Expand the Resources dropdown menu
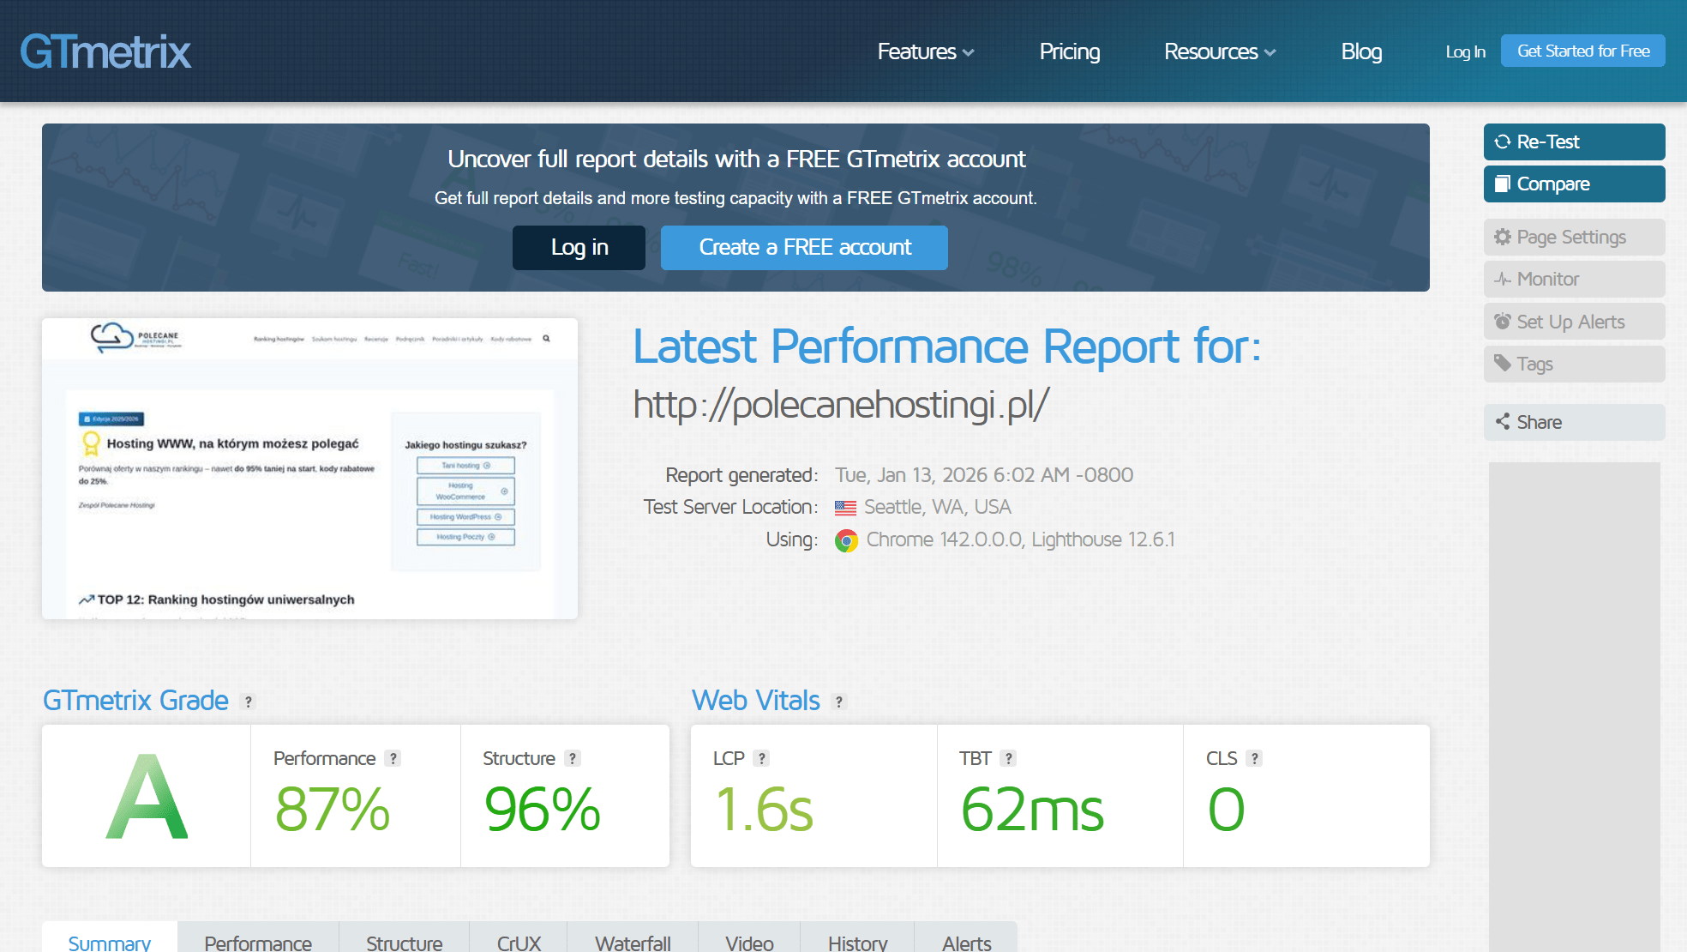This screenshot has height=952, width=1687. click(1219, 51)
